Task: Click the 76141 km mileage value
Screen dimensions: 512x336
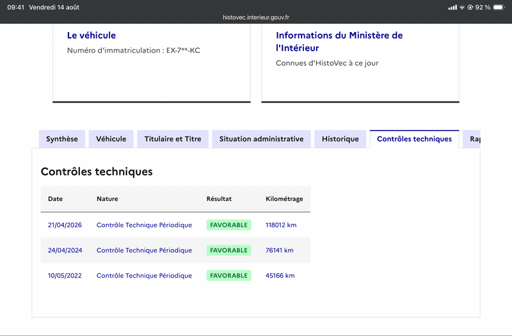Action: point(280,250)
